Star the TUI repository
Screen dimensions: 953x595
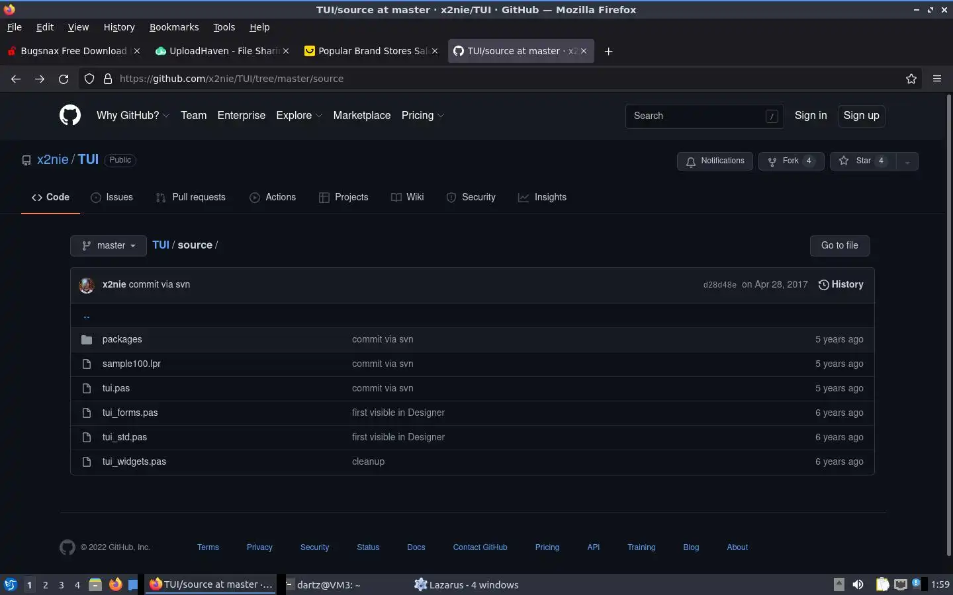point(864,161)
